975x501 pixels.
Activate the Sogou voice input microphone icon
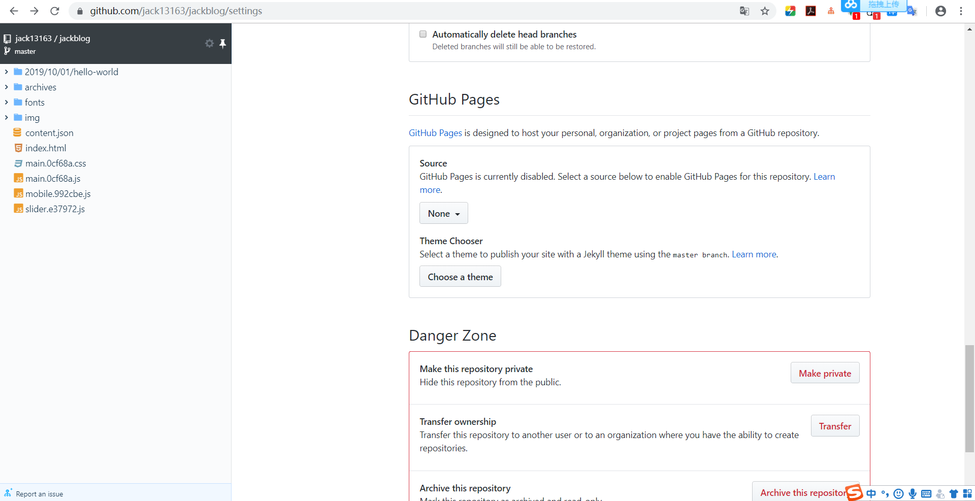click(x=914, y=493)
